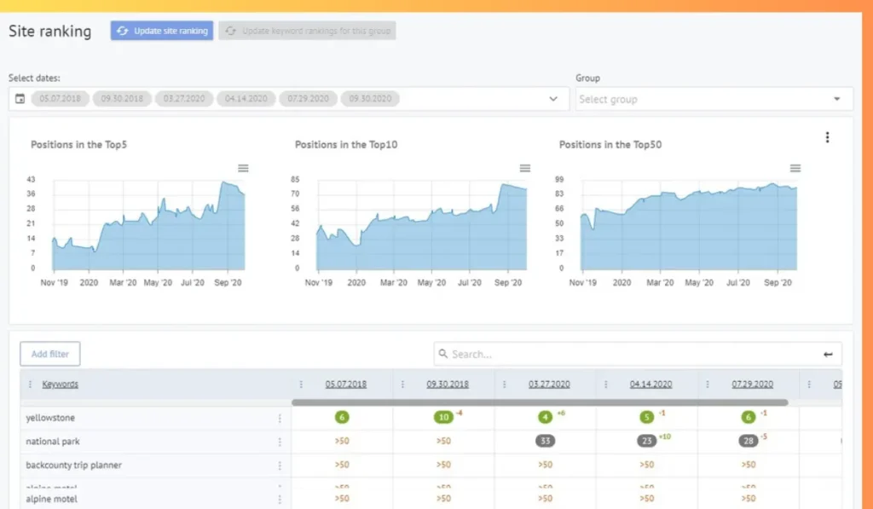Sort by the 09.30.2018 column header
This screenshot has height=509, width=873.
coord(448,385)
